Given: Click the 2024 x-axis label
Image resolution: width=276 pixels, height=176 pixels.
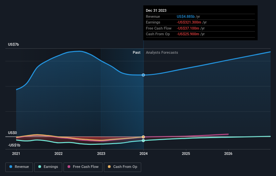Looking at the screenshot, I should pyautogui.click(x=144, y=154).
